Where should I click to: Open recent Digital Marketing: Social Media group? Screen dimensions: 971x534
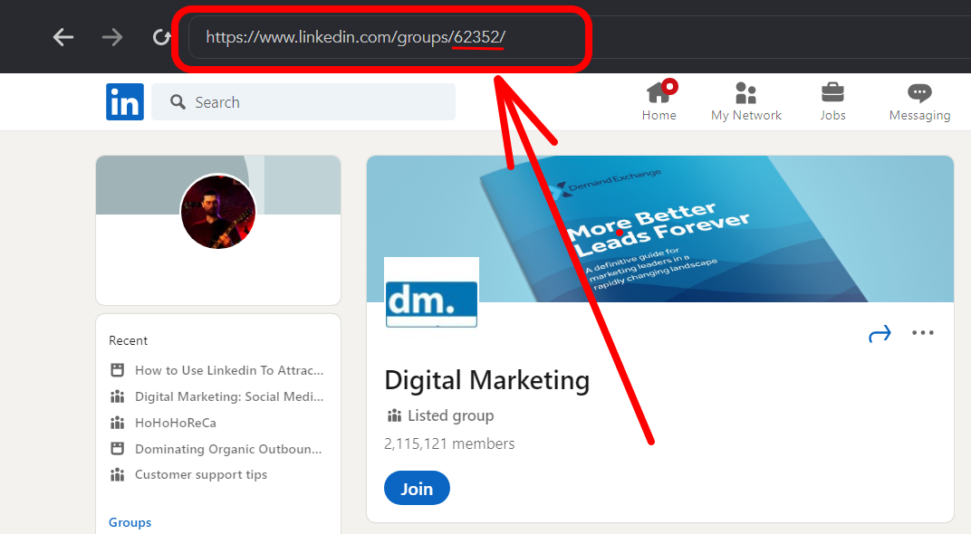(228, 396)
